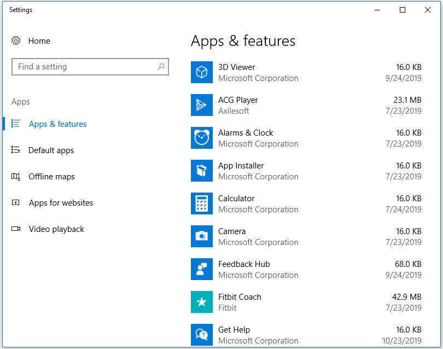
Task: Select the 3D Viewer app icon
Action: click(202, 72)
